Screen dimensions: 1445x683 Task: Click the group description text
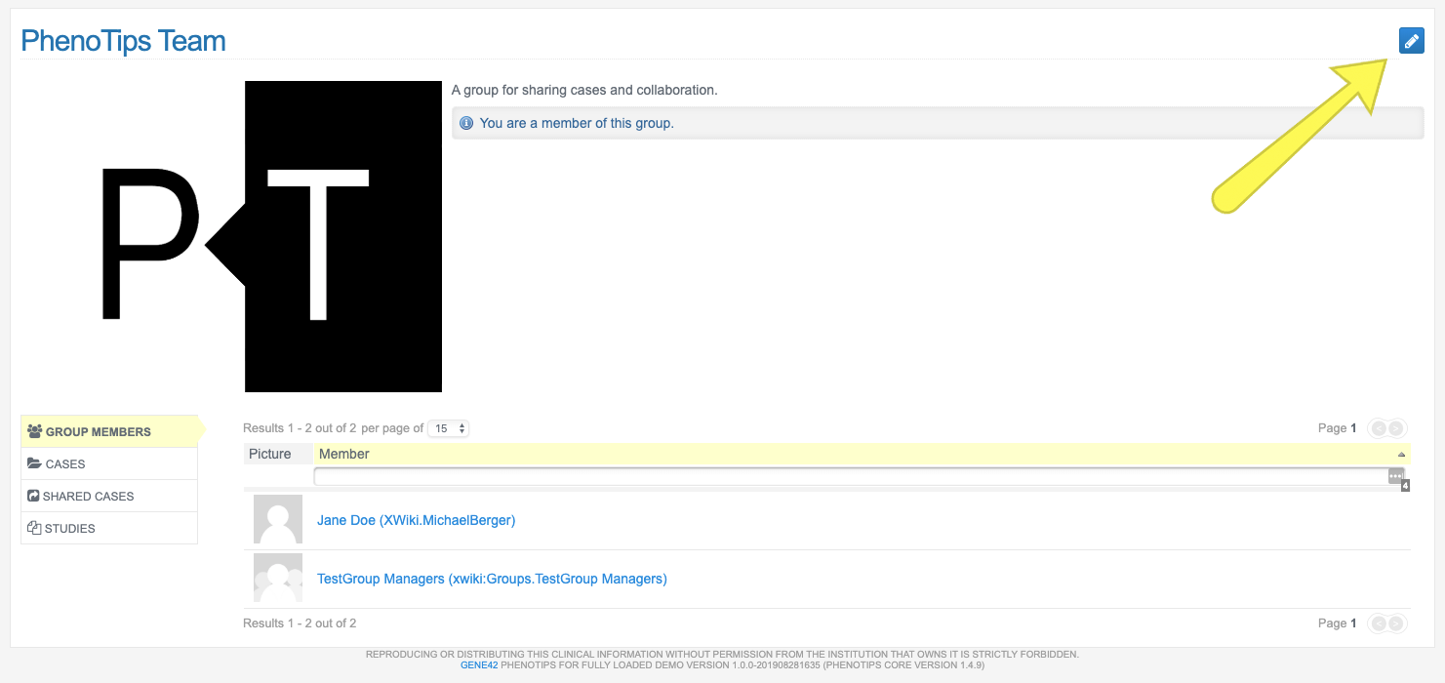(x=584, y=90)
